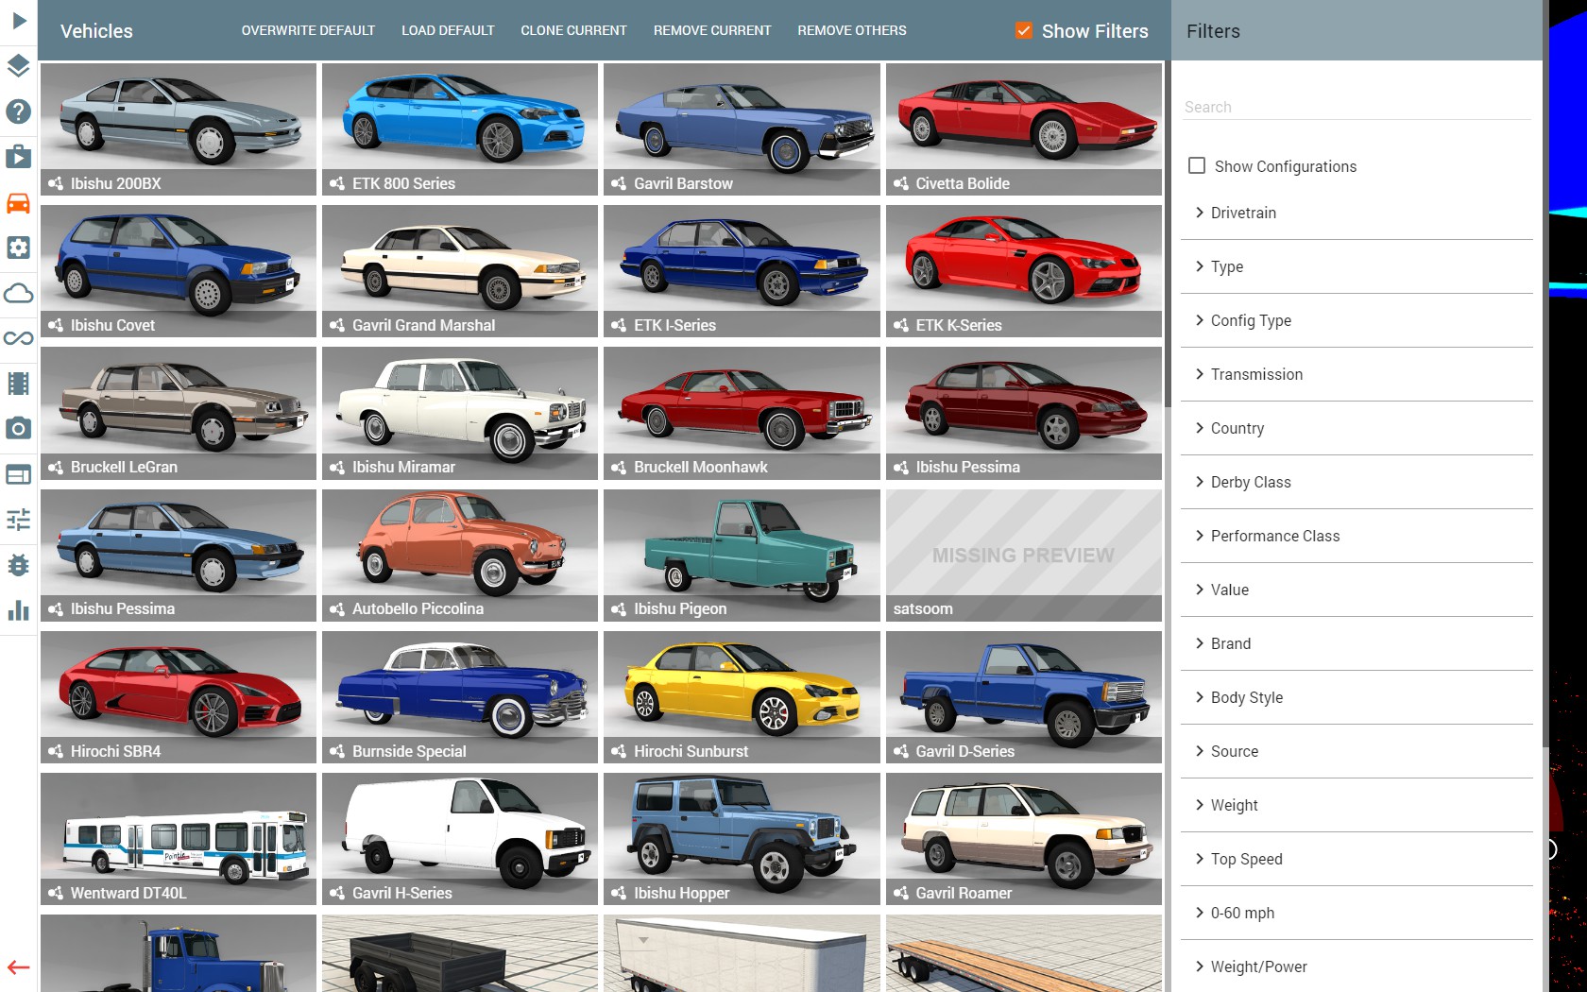Click the camera photo mode icon
Screen dimensions: 1587x992
(x=18, y=429)
